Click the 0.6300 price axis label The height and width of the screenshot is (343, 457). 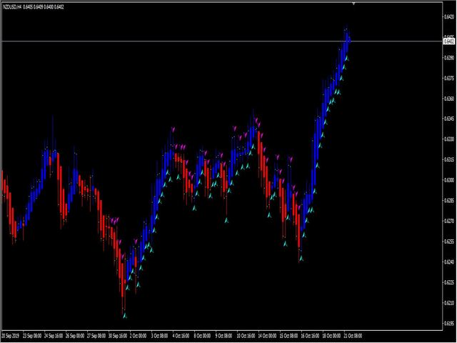[x=449, y=180]
